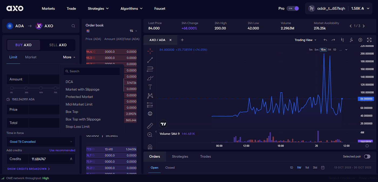Viewport: 378px width, 182px height.
Task: Choose Market with Slippage option
Action: (x=83, y=89)
